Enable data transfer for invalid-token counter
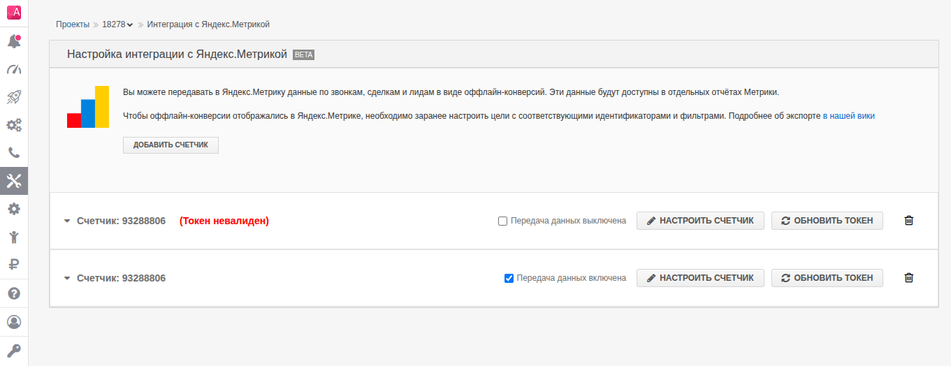 coord(502,221)
